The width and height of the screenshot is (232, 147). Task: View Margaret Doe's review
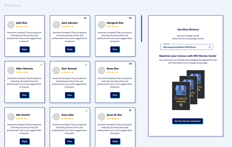point(115,49)
